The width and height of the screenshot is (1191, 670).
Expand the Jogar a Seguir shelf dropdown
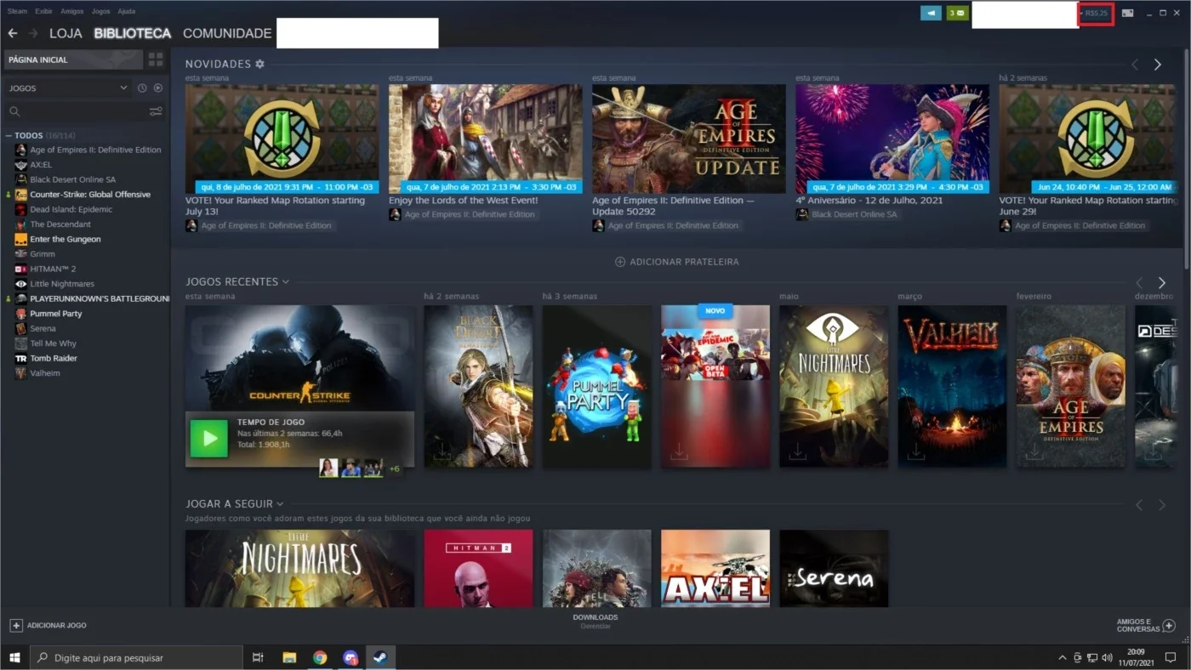pos(280,504)
